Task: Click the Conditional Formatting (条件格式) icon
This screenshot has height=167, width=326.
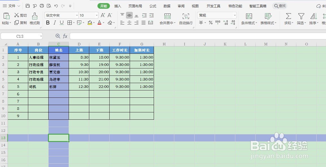Action: coord(249,16)
